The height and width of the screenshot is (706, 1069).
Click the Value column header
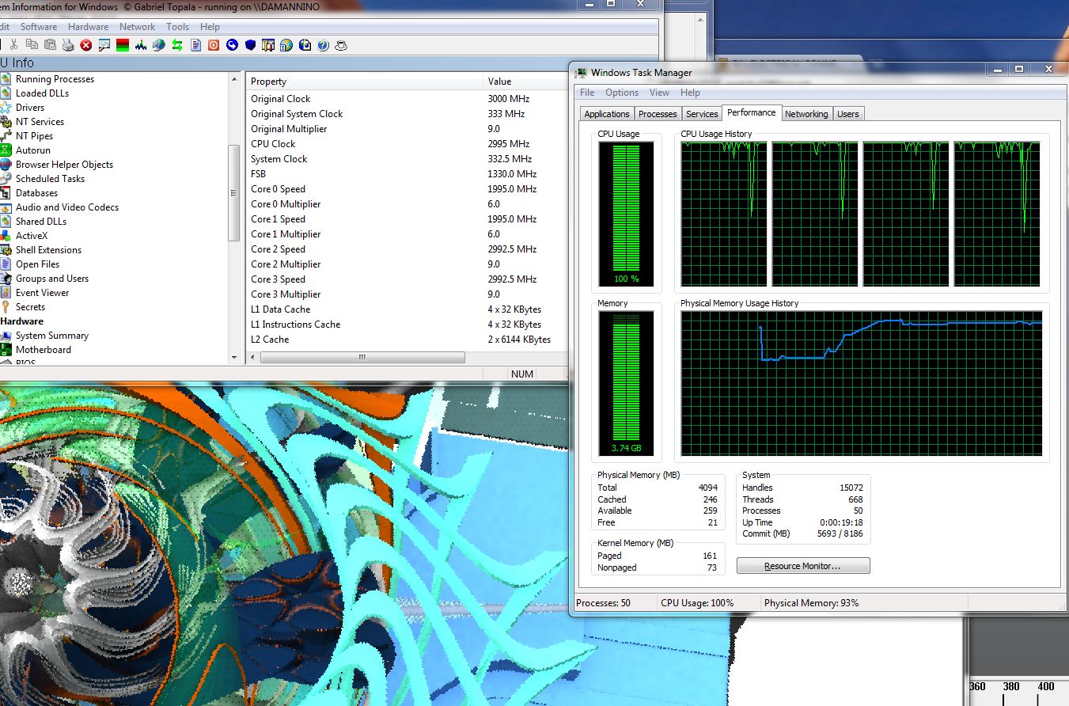(525, 82)
